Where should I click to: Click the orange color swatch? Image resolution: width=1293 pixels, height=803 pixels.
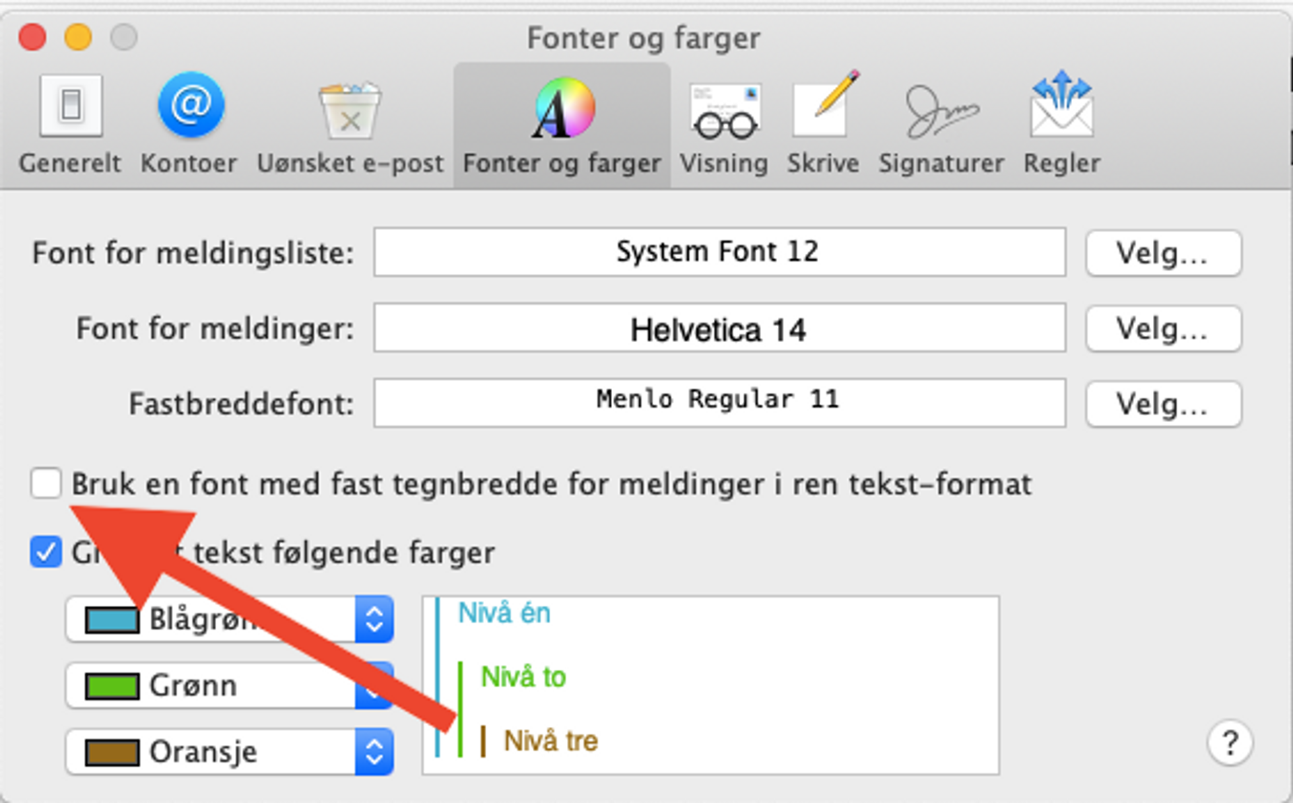(x=112, y=752)
